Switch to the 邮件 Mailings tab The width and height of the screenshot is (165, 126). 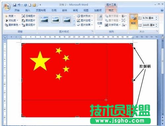65,10
